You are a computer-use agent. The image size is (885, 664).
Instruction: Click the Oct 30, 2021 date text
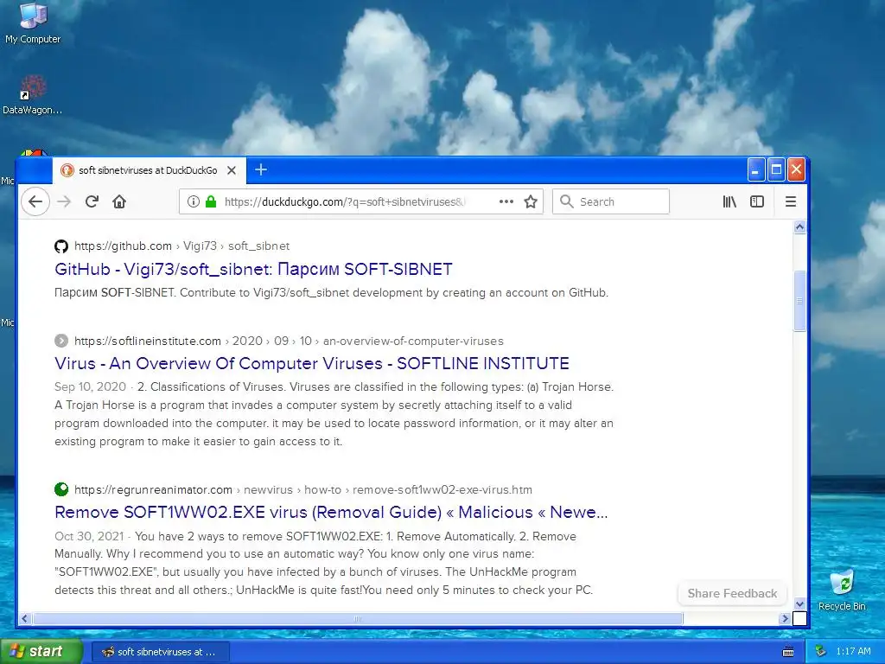pos(89,536)
